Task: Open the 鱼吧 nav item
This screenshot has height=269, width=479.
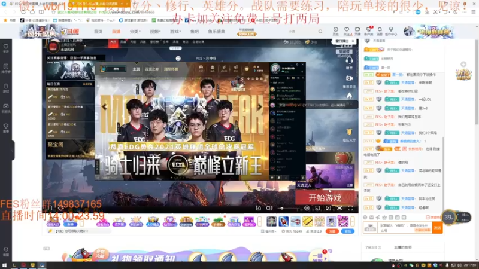Action: [x=195, y=32]
